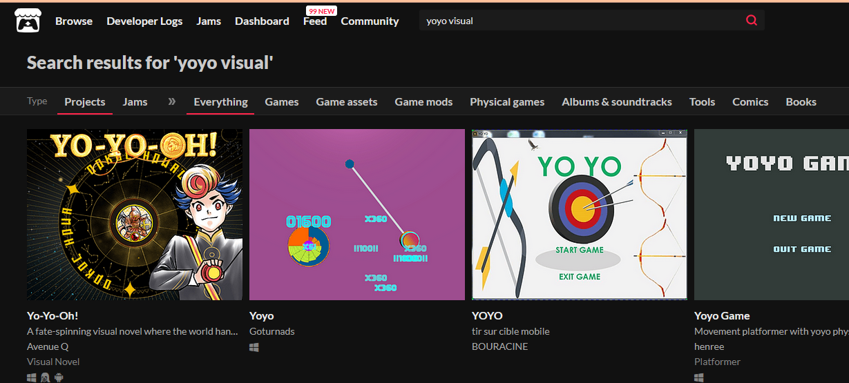Screen dimensions: 849x383
Task: Open the Yo-Yo-Oh! cover thumbnail
Action: [135, 215]
